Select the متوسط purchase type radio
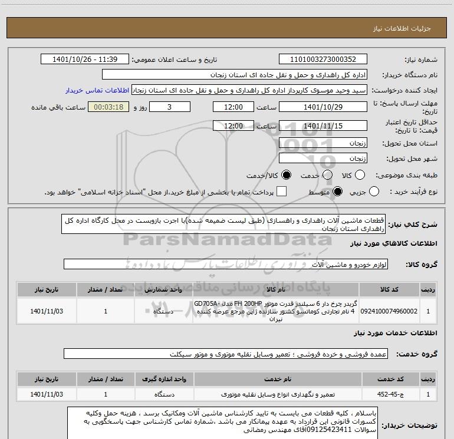The image size is (454, 439). [x=337, y=192]
